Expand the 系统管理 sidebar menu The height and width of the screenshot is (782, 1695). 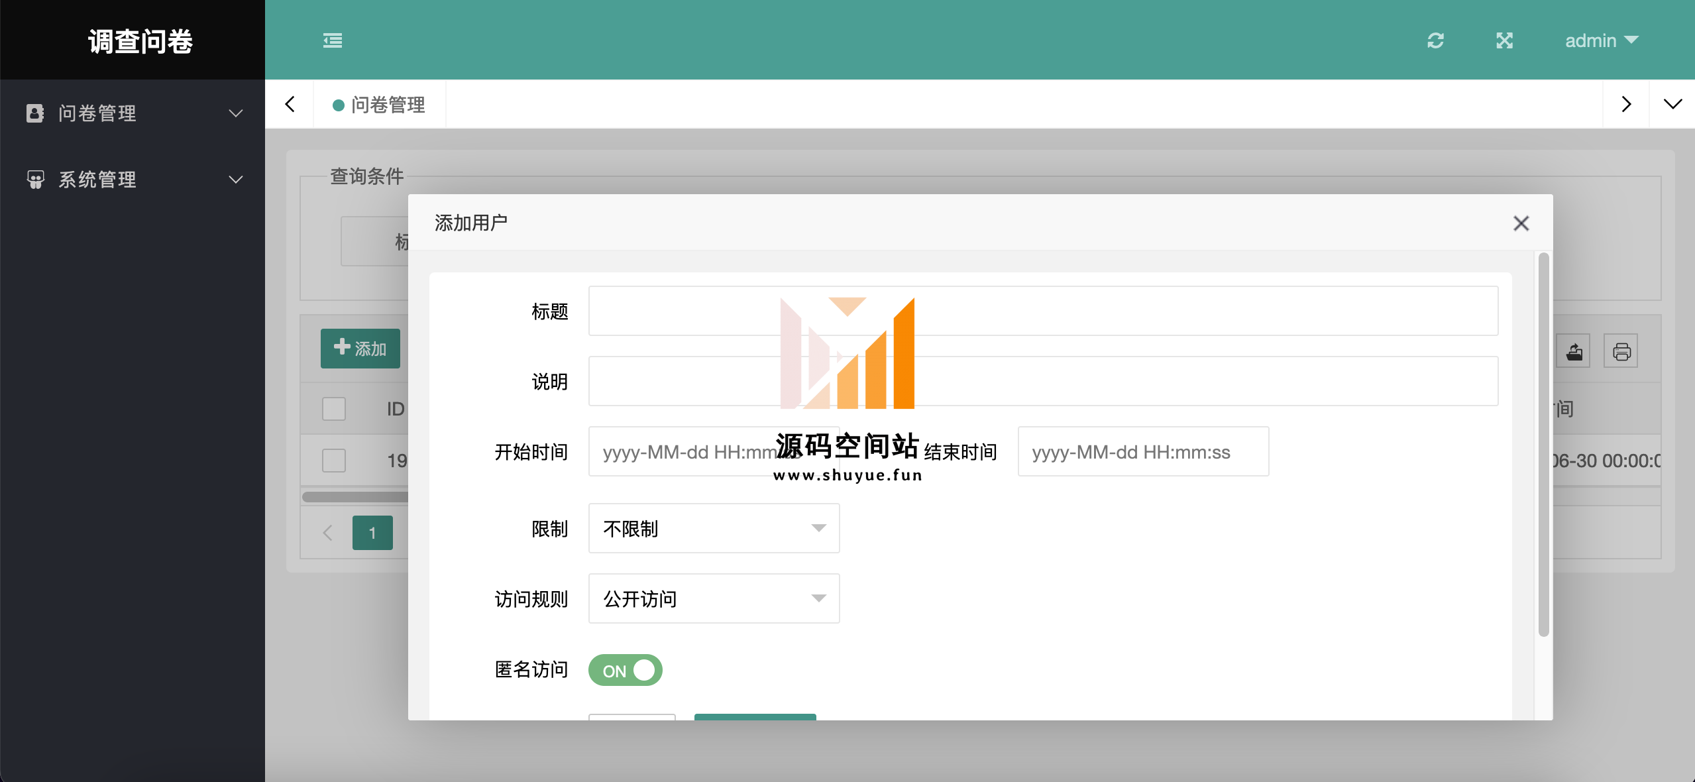(x=133, y=180)
